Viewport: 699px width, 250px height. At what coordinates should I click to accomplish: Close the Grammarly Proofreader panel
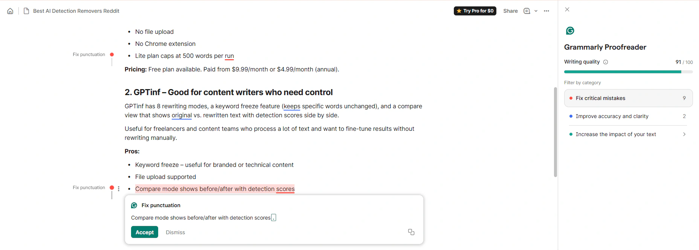click(x=567, y=9)
